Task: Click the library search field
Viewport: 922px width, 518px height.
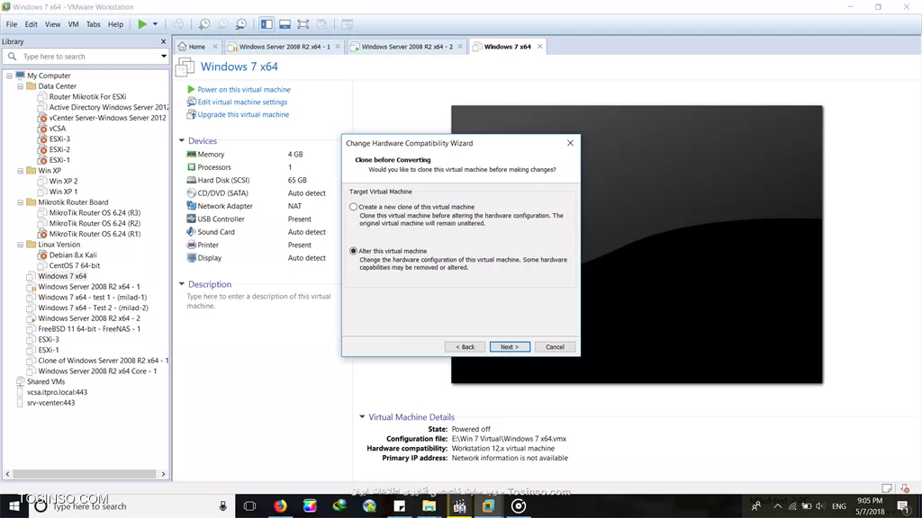Action: click(86, 57)
